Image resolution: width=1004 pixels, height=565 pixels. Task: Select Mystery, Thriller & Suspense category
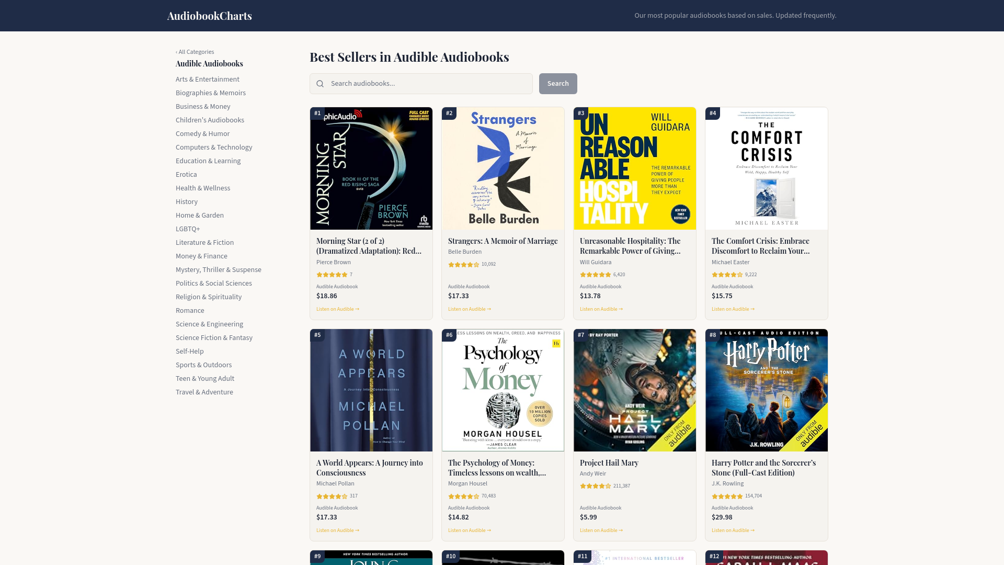click(219, 269)
